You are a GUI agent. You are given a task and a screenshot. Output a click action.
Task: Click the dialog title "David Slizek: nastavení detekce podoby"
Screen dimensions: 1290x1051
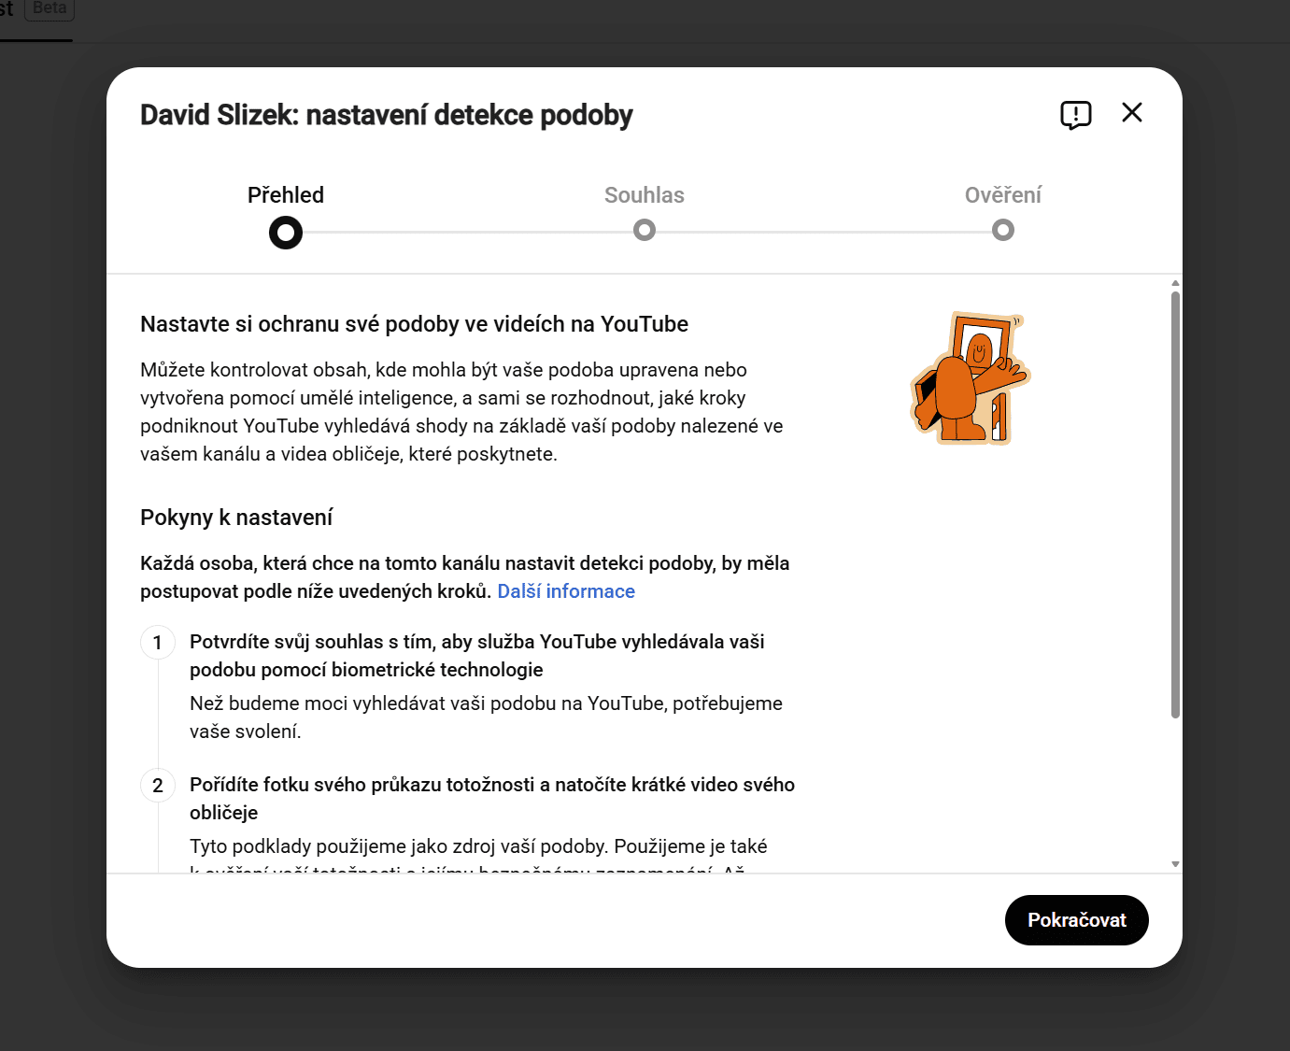pyautogui.click(x=387, y=115)
